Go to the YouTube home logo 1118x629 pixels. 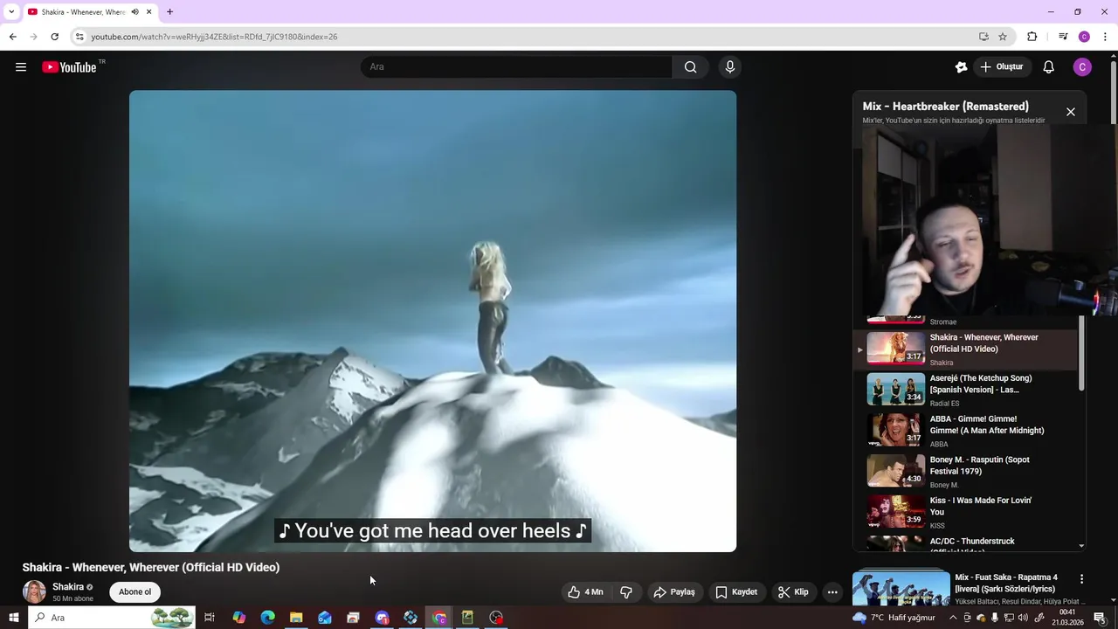point(69,67)
